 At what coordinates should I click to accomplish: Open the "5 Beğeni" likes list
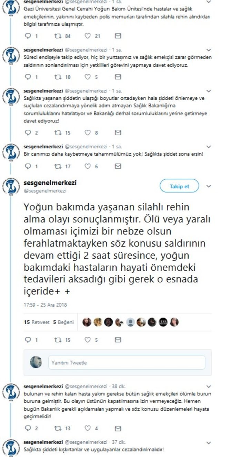(x=63, y=322)
